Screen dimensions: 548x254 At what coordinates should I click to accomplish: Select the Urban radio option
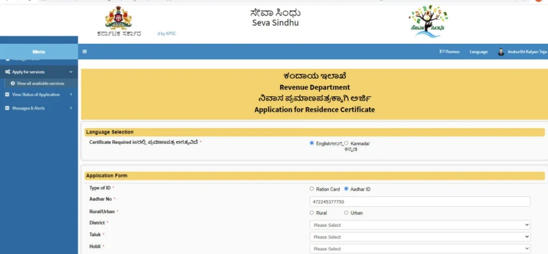pos(346,213)
